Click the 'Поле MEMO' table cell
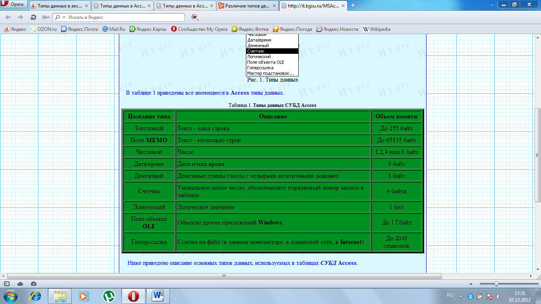Viewport: 541px width, 304px height. coord(149,140)
